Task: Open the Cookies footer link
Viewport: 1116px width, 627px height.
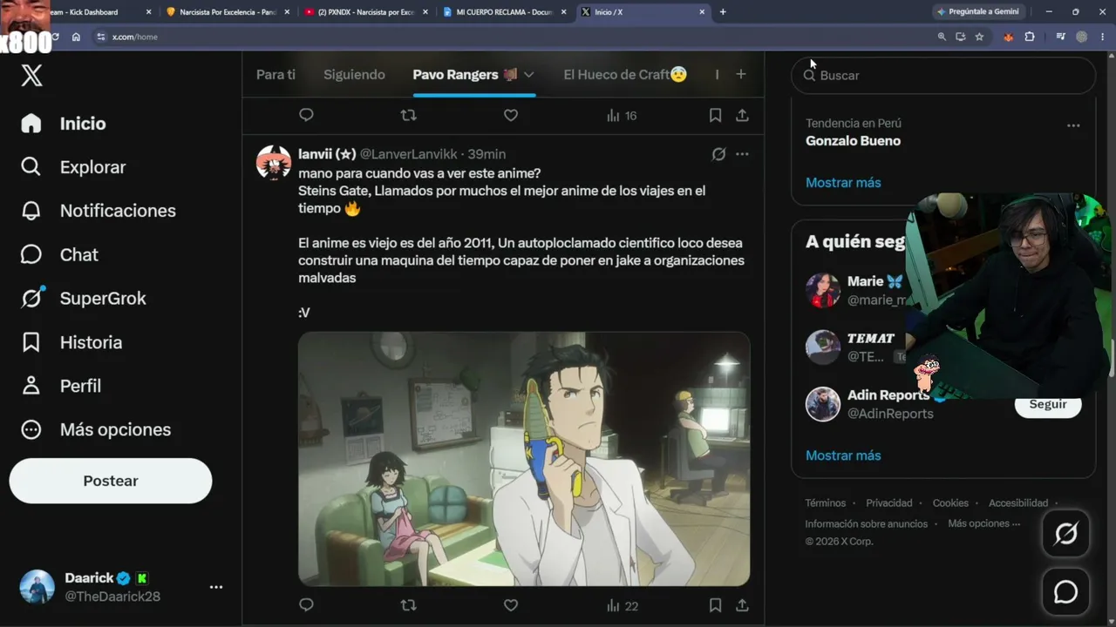Action: click(x=950, y=503)
